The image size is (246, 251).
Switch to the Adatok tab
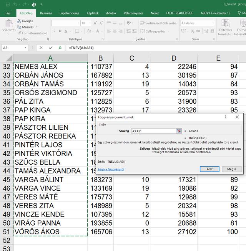pyautogui.click(x=111, y=13)
